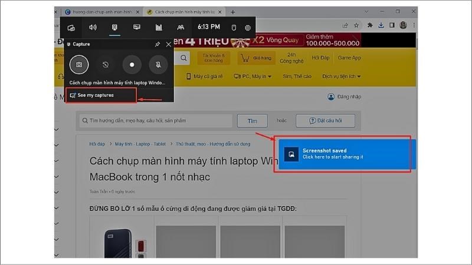Click the article author Toàn Trần

tap(99, 191)
